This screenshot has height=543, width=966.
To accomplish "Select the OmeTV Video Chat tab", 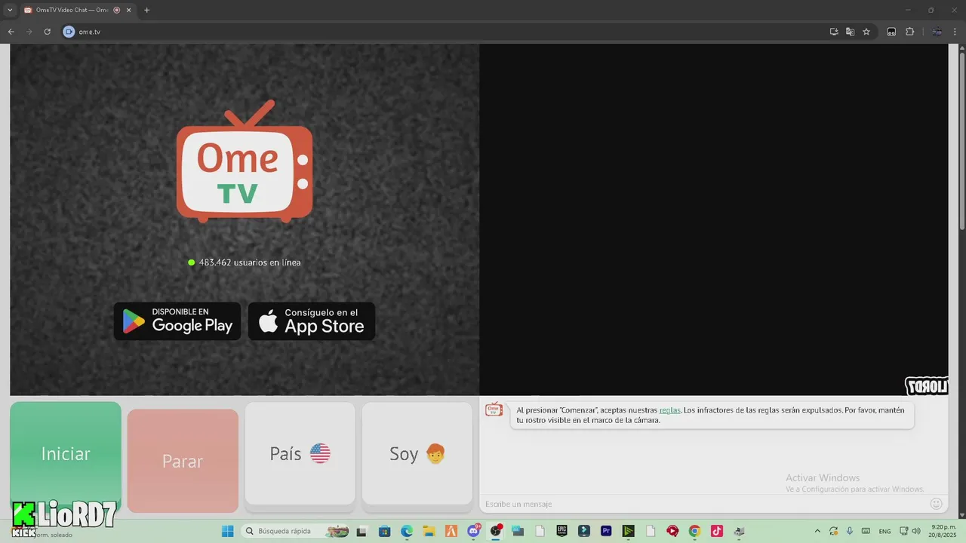I will point(72,10).
